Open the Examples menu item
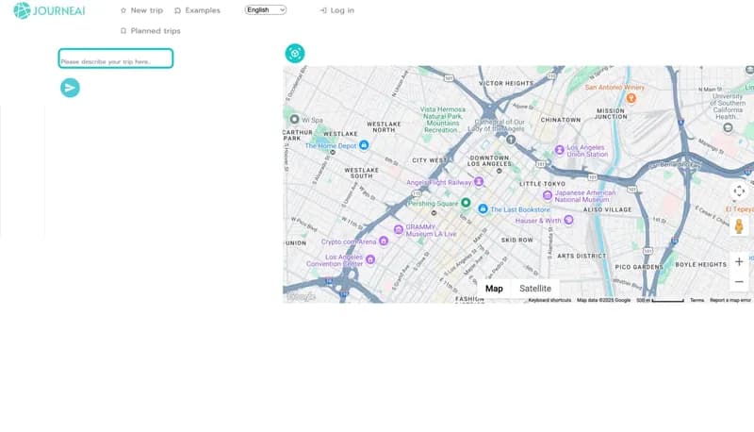This screenshot has height=432, width=754. 197,10
